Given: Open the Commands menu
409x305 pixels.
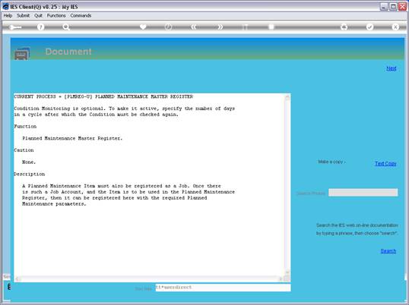Looking at the screenshot, I should pyautogui.click(x=81, y=16).
